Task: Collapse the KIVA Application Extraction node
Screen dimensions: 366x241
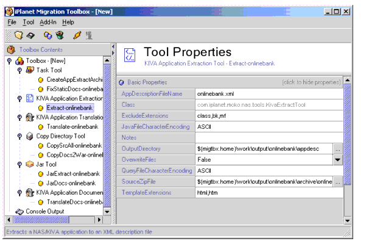Action: point(20,98)
